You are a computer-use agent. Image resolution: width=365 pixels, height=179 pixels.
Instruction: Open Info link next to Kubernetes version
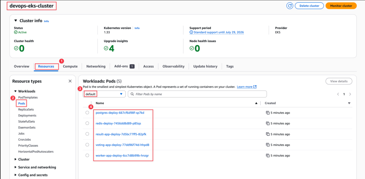(x=137, y=28)
